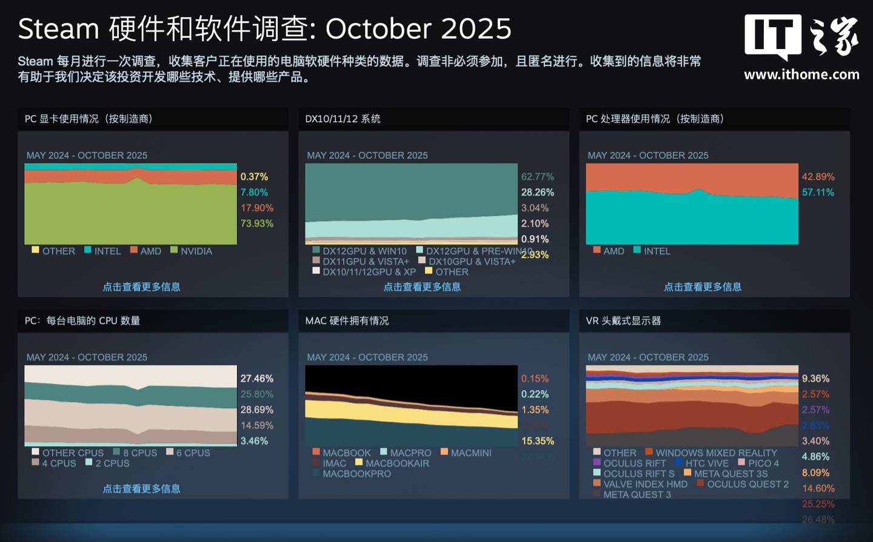Click the 8 CPUS legend swatch
This screenshot has height=542, width=873.
(116, 452)
